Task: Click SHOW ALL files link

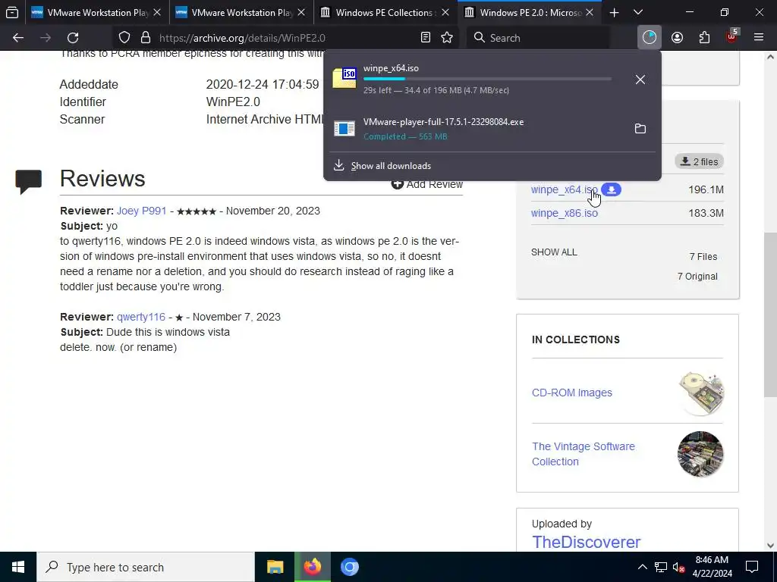Action: (x=554, y=252)
